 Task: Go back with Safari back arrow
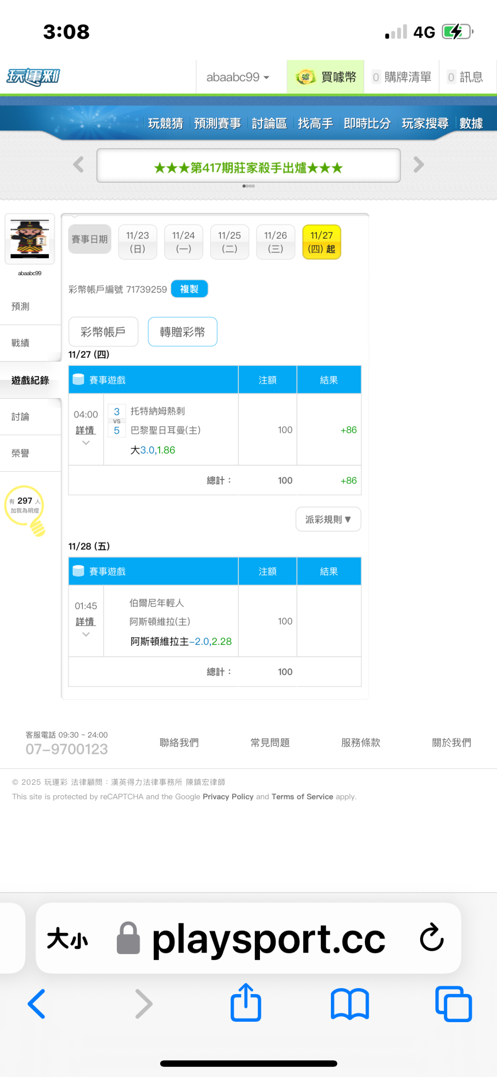pos(37,1004)
